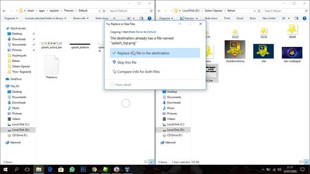Click the Search Bahan field
This screenshot has height=174, width=310.
285,11
